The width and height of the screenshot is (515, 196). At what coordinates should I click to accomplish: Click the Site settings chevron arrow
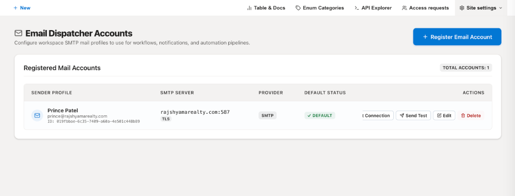click(500, 8)
